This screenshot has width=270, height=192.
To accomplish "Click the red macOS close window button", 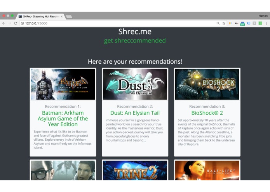I will [x=4, y=16].
